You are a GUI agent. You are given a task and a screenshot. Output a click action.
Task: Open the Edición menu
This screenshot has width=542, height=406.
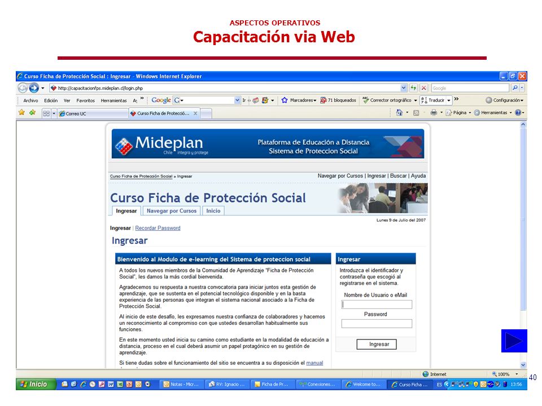pos(51,100)
